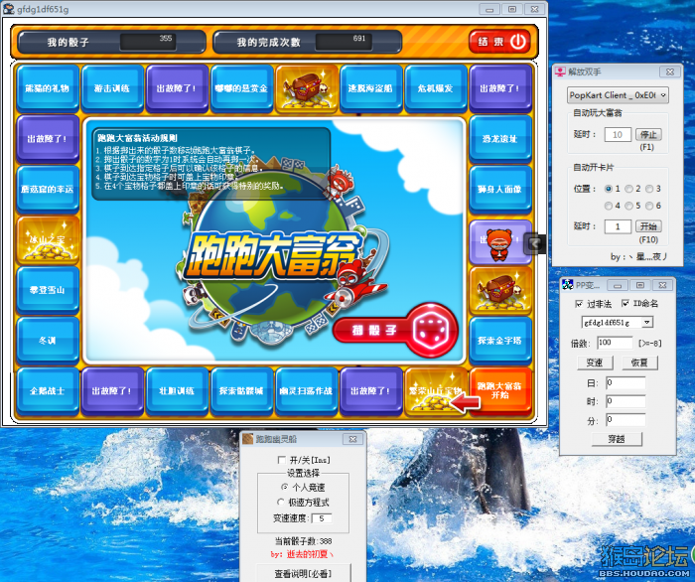Click the 幽灵扫荡作战 tile
Screen dimensions: 695x582
(306, 391)
